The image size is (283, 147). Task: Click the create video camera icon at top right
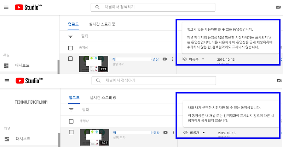pyautogui.click(x=278, y=7)
